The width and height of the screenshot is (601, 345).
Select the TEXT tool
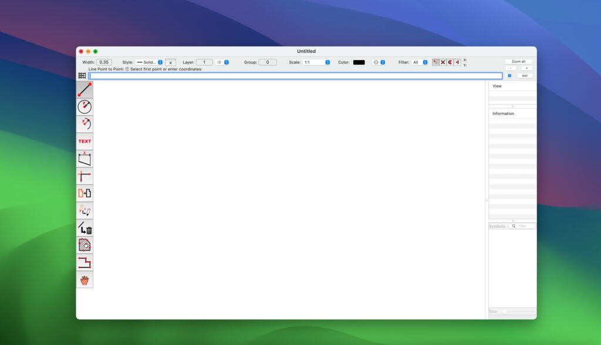point(85,141)
